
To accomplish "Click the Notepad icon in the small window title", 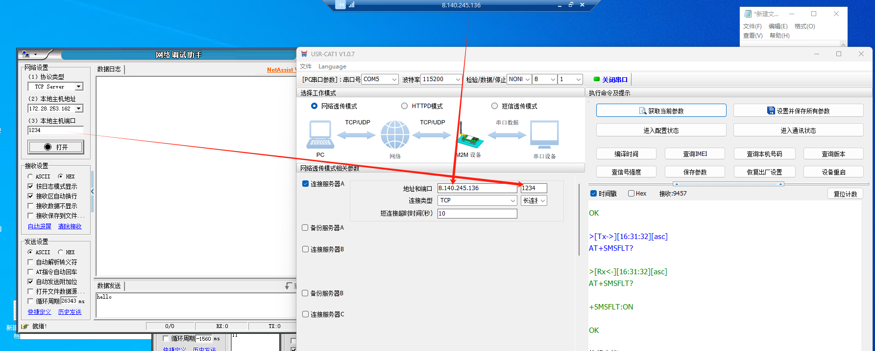I will (x=748, y=14).
